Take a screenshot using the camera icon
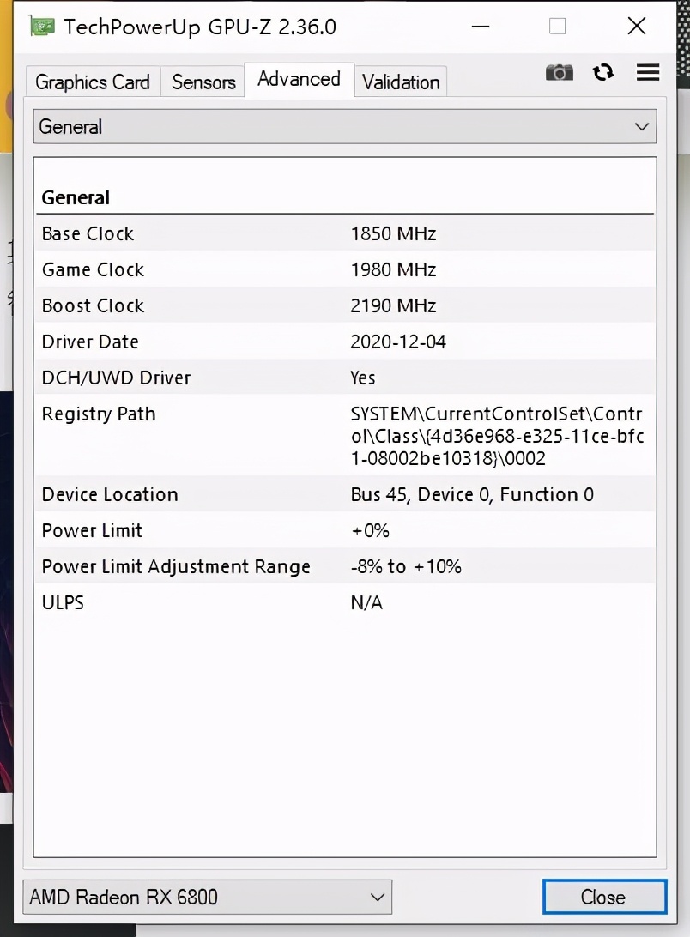The width and height of the screenshot is (690, 937). point(559,73)
